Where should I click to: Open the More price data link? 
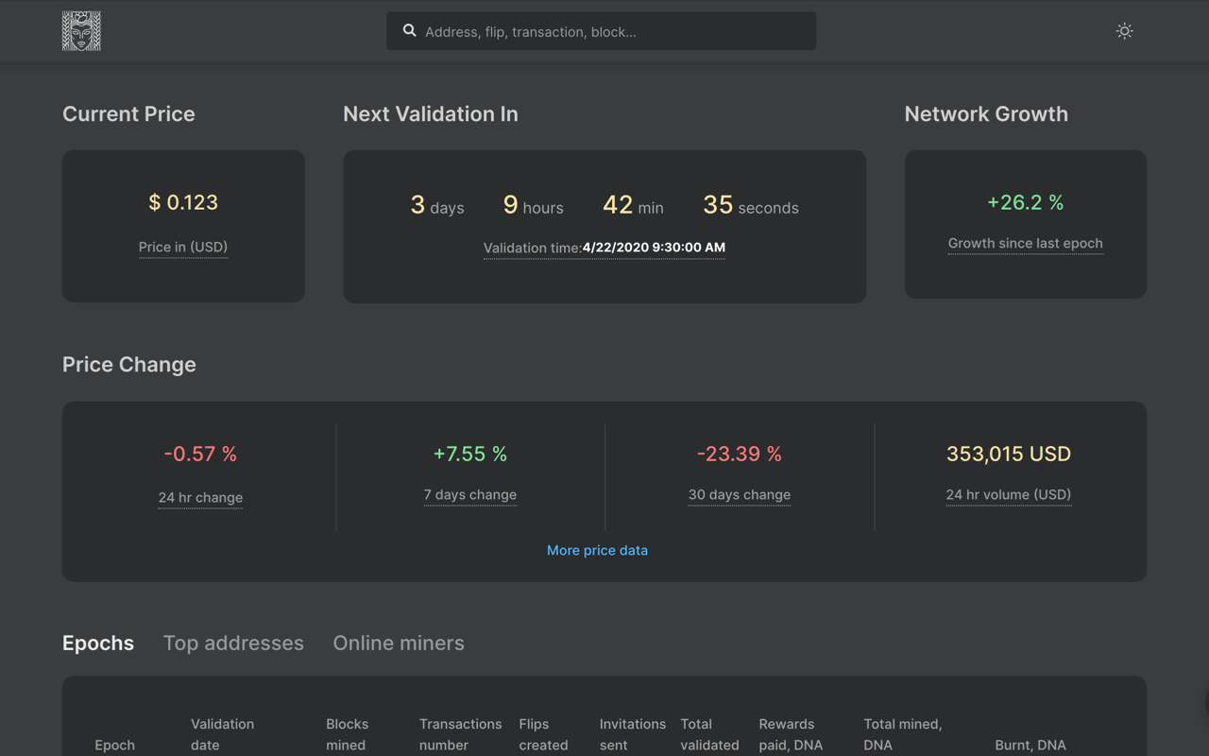pos(597,550)
